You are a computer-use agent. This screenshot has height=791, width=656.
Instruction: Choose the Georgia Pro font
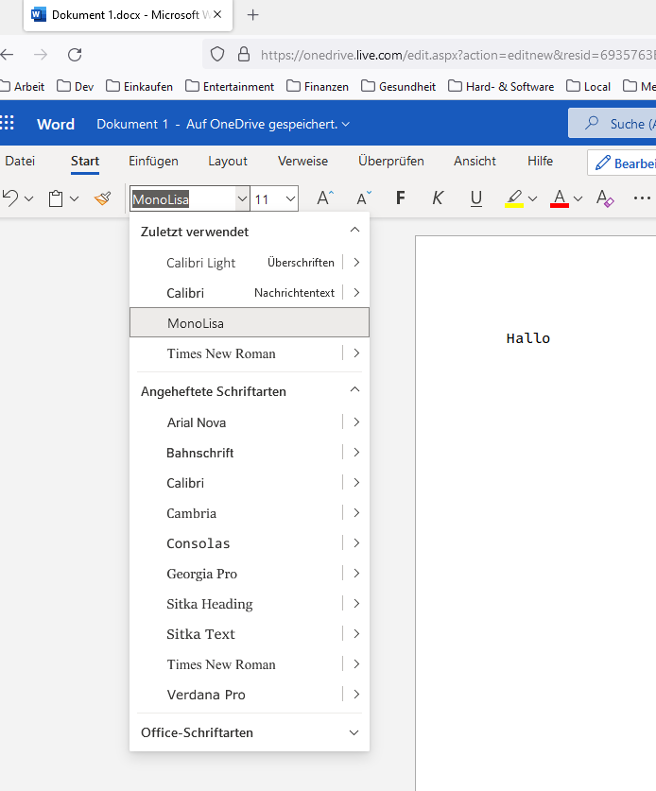coord(236,574)
